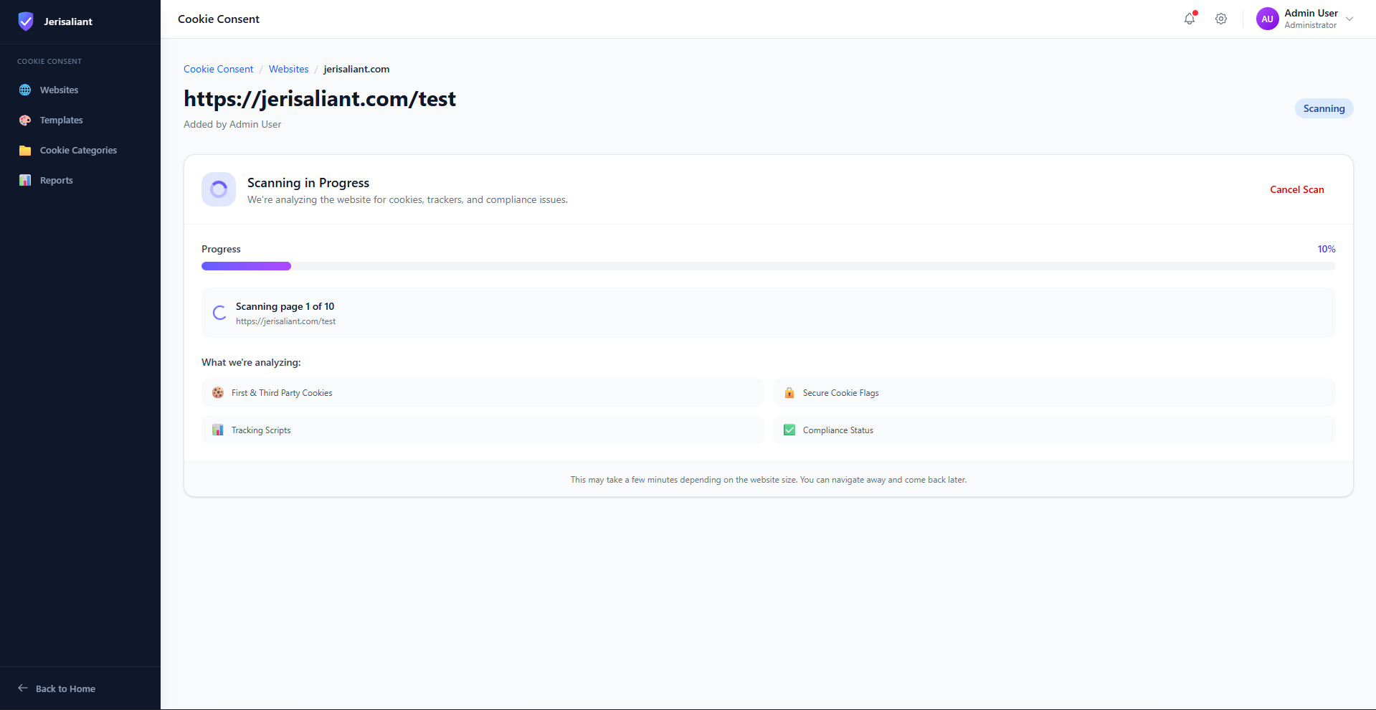This screenshot has width=1376, height=710.
Task: Click the AU user avatar
Action: (1267, 19)
